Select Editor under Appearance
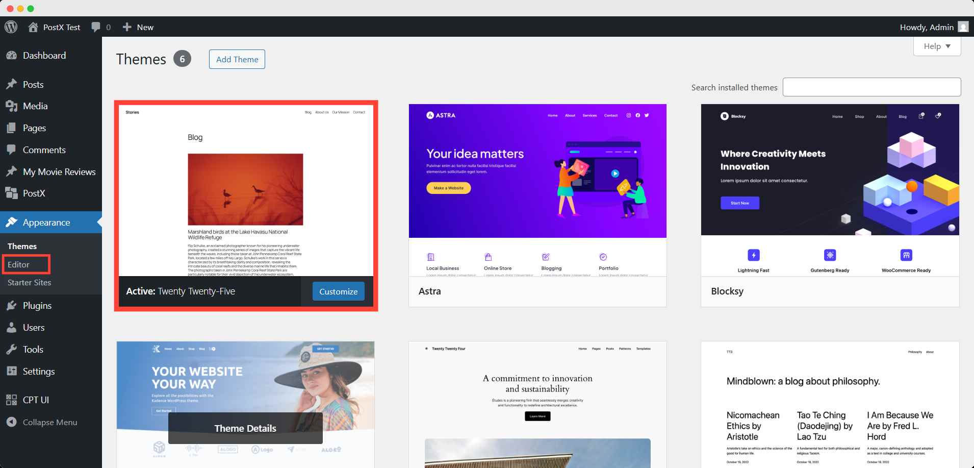The width and height of the screenshot is (974, 468). (x=18, y=264)
